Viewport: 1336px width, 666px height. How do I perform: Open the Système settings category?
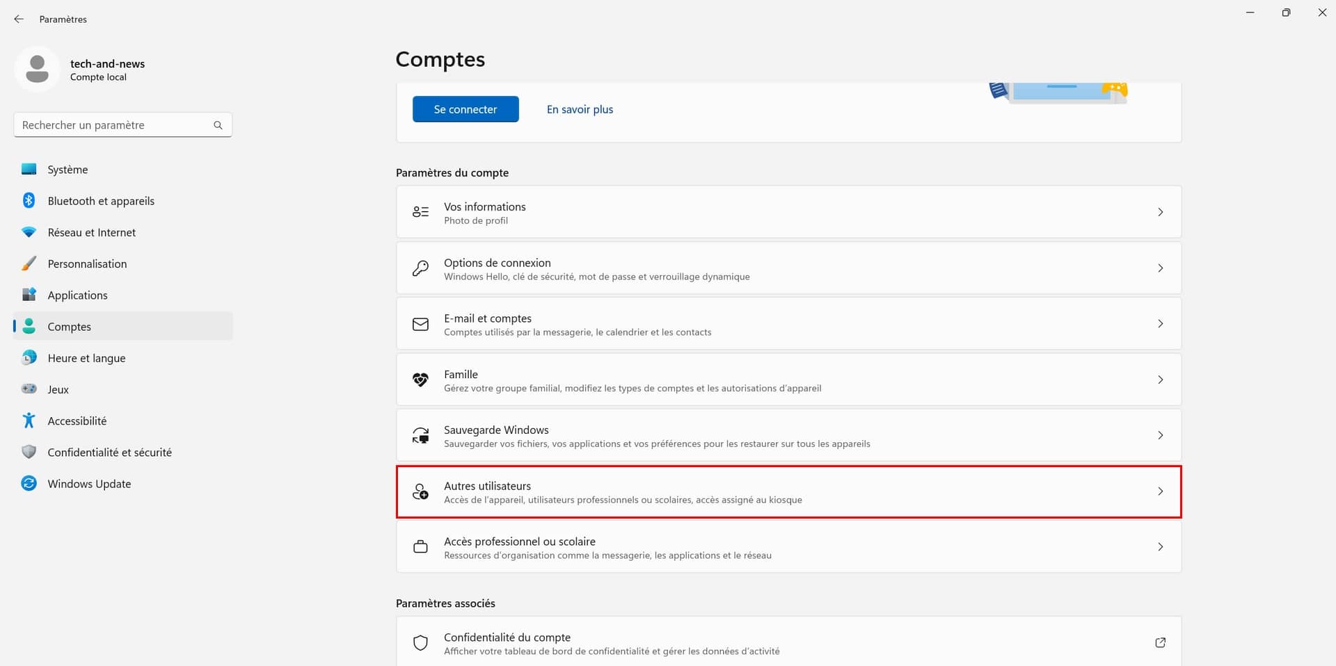pos(67,170)
